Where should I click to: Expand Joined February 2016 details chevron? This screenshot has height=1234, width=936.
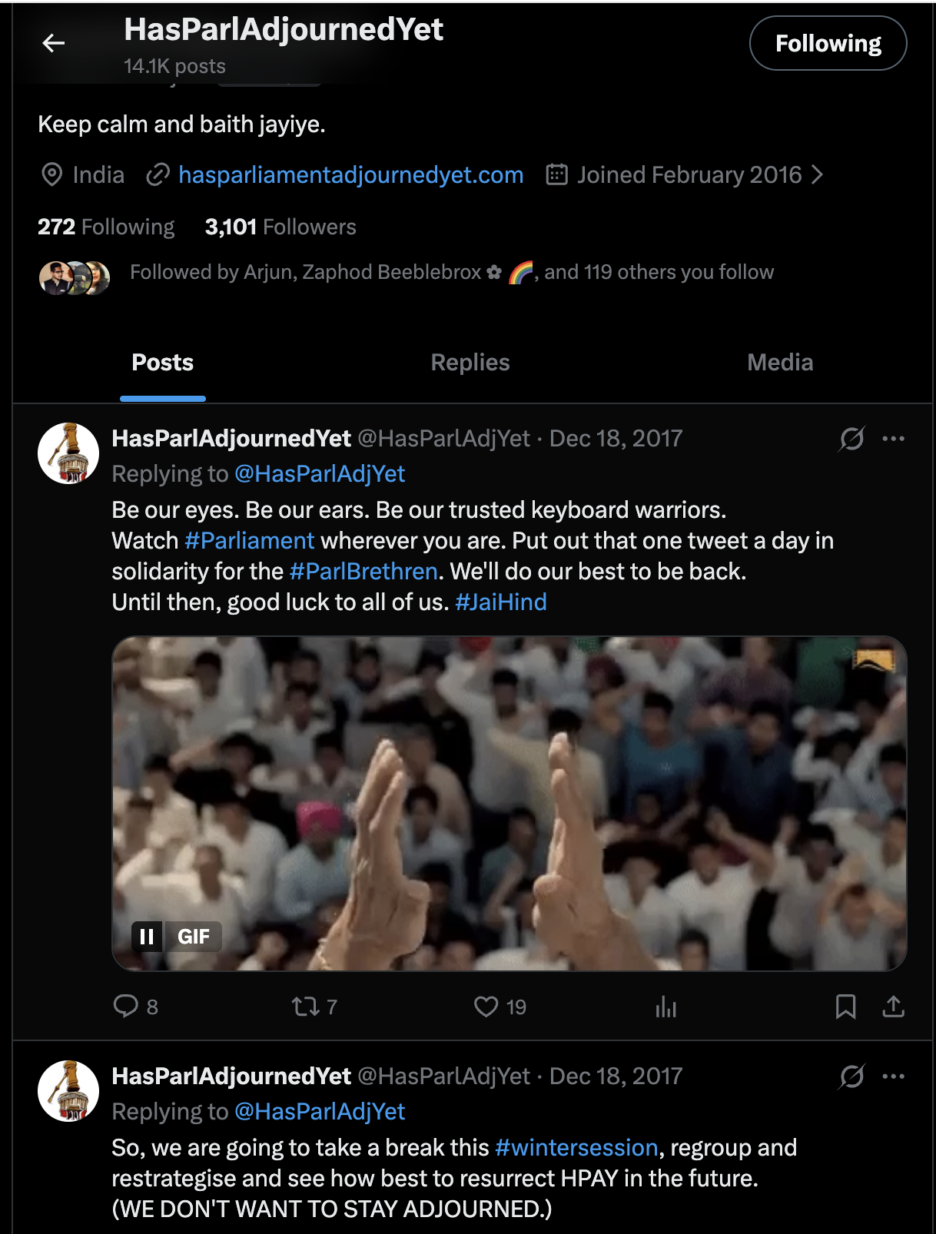pos(818,175)
